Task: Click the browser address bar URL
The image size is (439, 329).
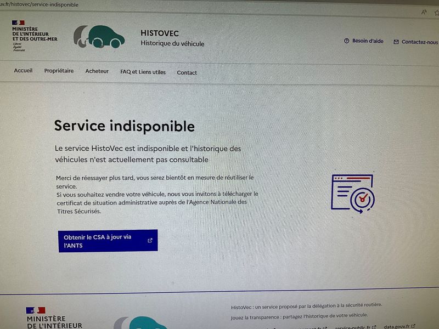Action: pyautogui.click(x=39, y=4)
